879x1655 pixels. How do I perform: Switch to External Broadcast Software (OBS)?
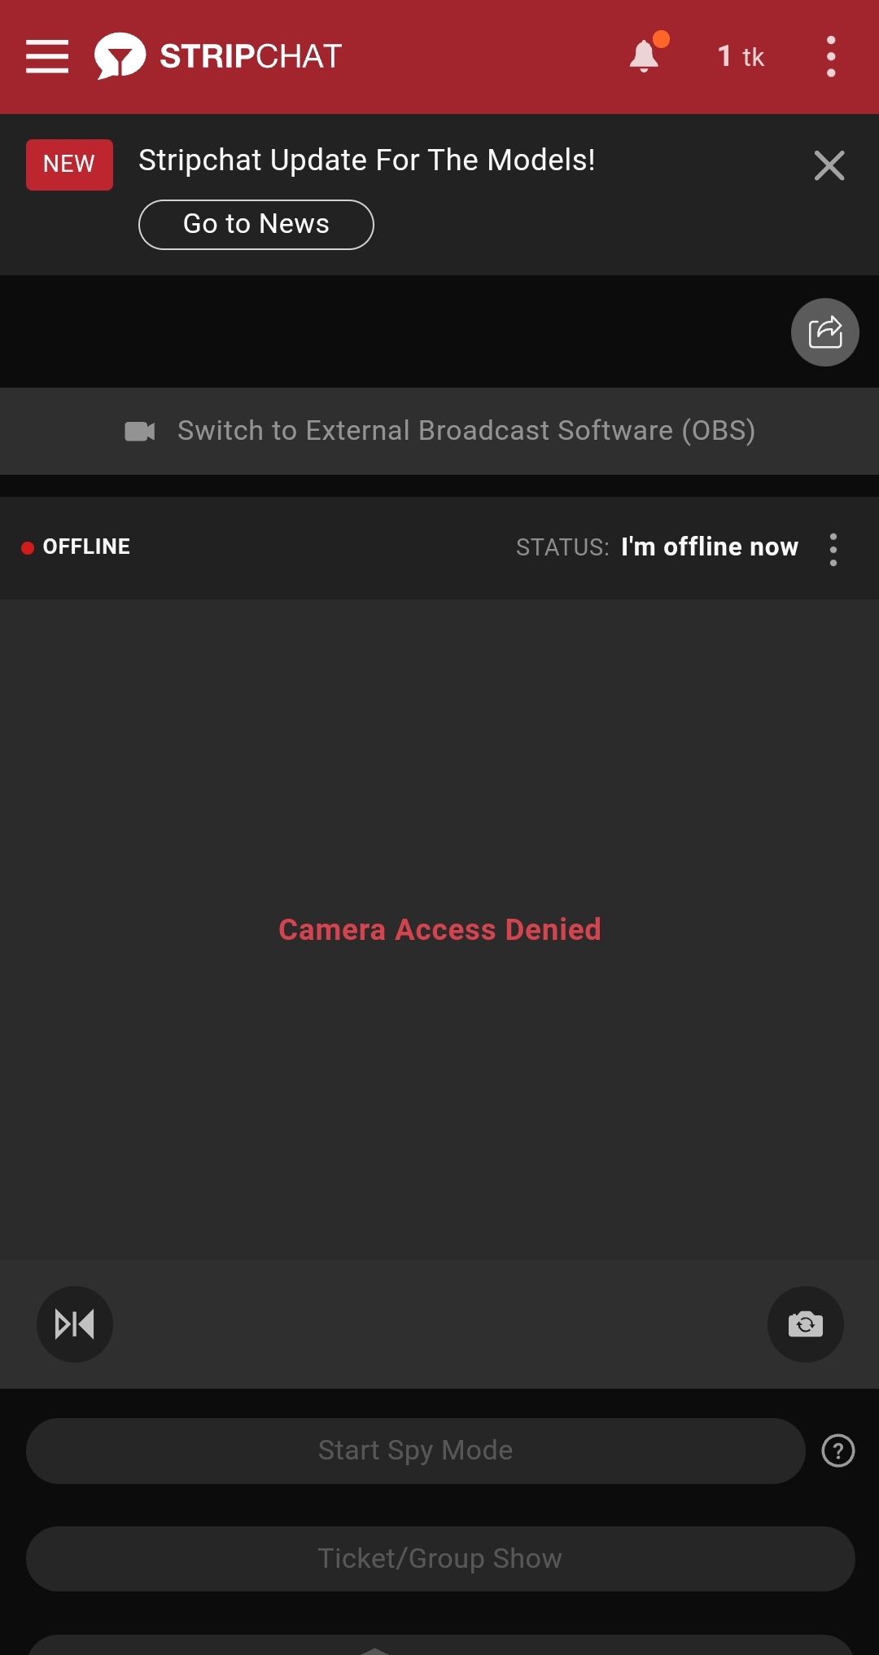tap(466, 431)
